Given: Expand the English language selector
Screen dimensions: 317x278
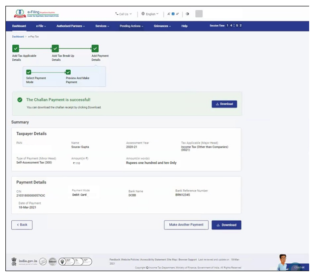Looking at the screenshot, I should coord(150,14).
